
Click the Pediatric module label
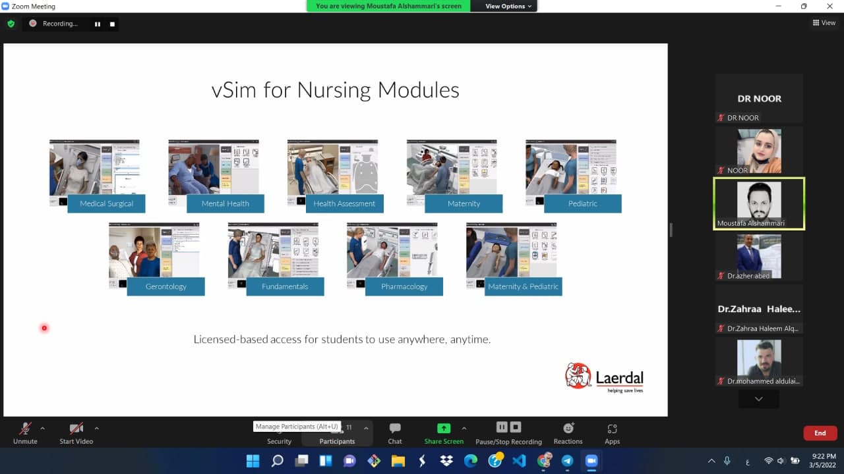pyautogui.click(x=583, y=203)
